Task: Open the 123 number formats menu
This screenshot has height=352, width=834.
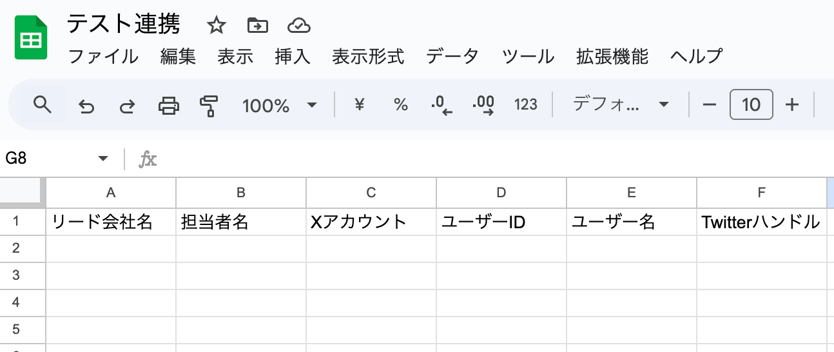Action: (x=525, y=105)
